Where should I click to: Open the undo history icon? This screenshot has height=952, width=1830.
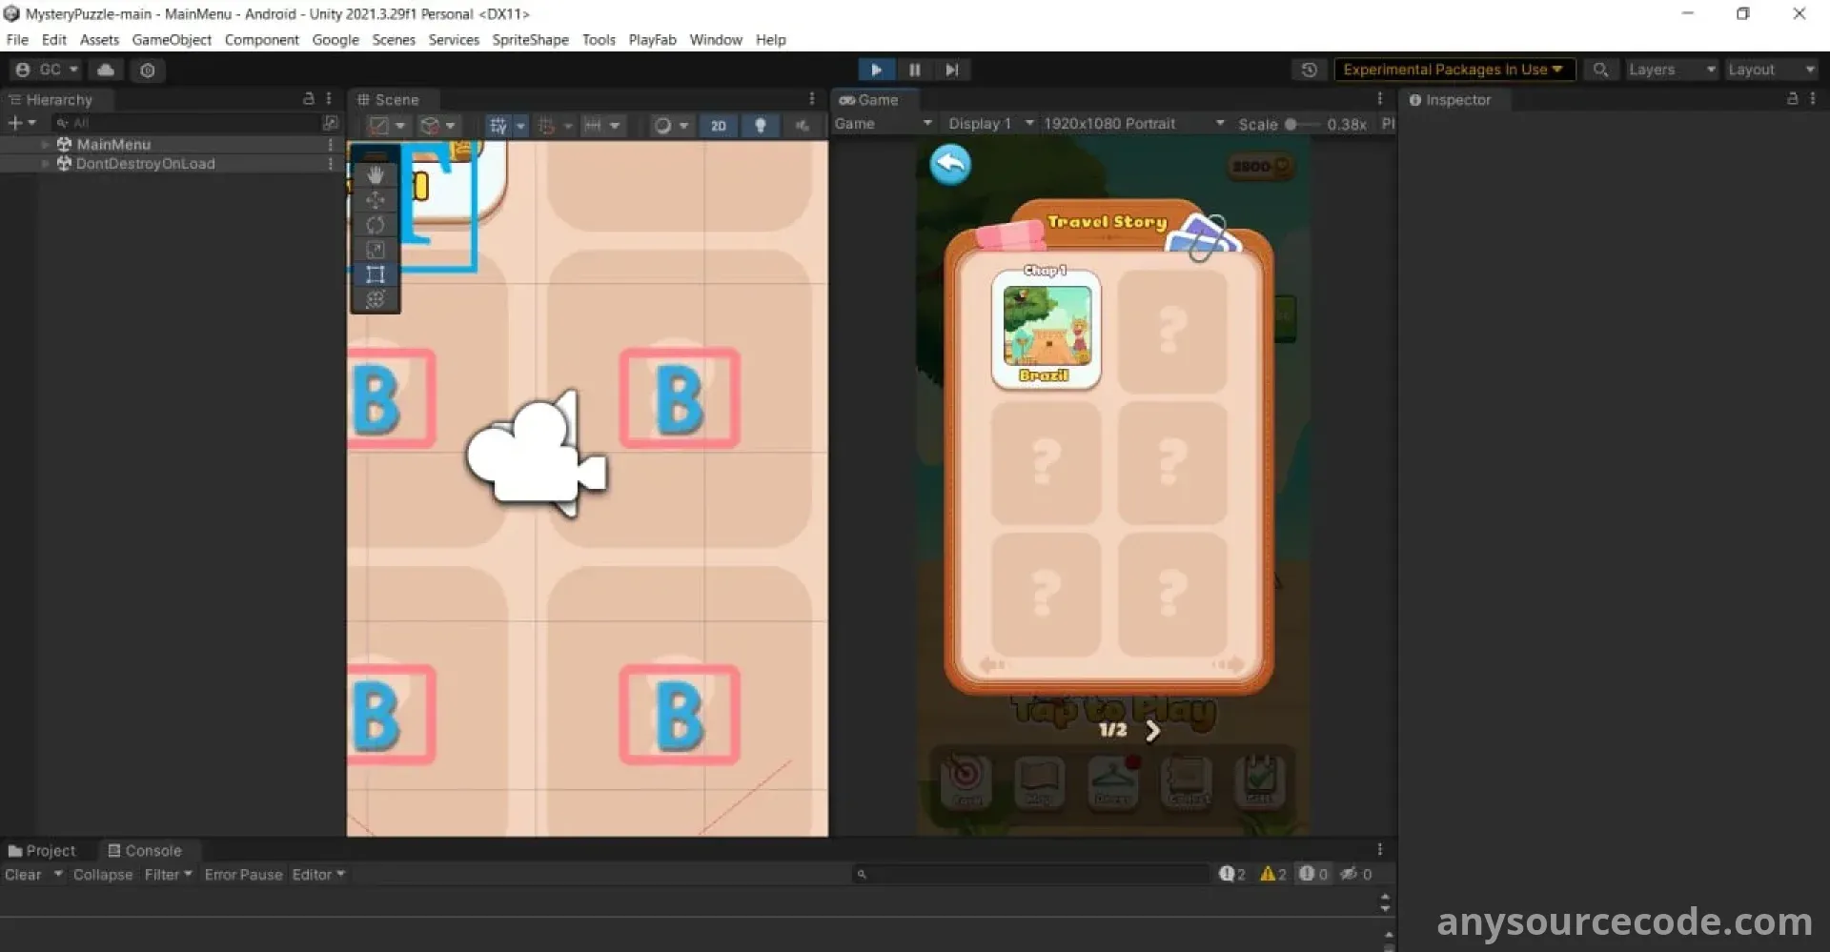click(1309, 70)
